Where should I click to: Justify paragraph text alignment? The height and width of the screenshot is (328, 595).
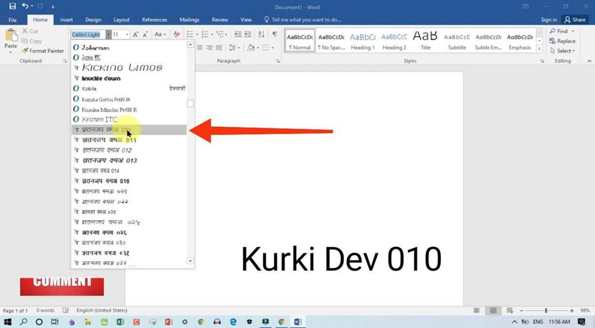(219, 47)
